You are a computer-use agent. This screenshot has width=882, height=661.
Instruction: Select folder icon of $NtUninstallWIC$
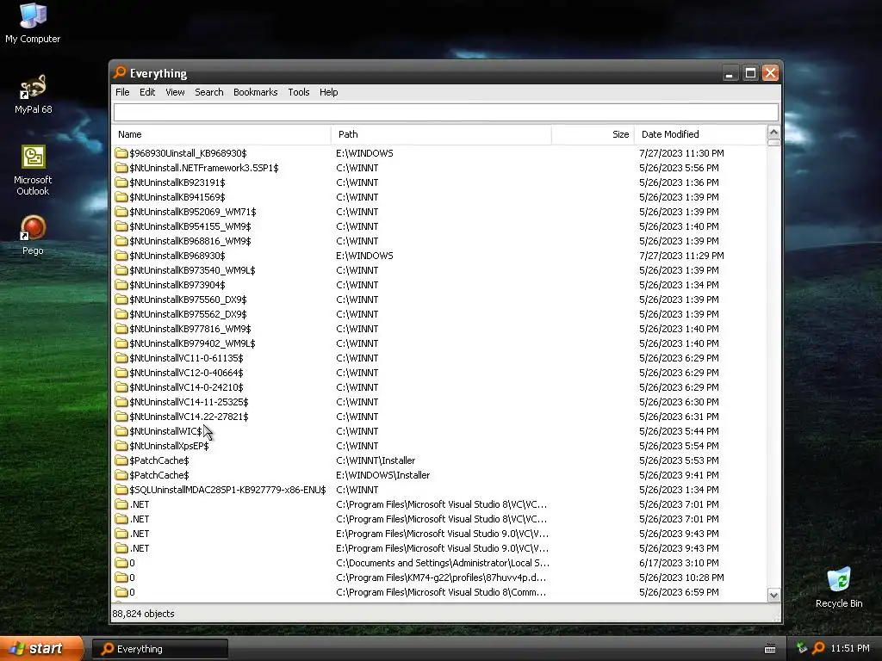(121, 431)
